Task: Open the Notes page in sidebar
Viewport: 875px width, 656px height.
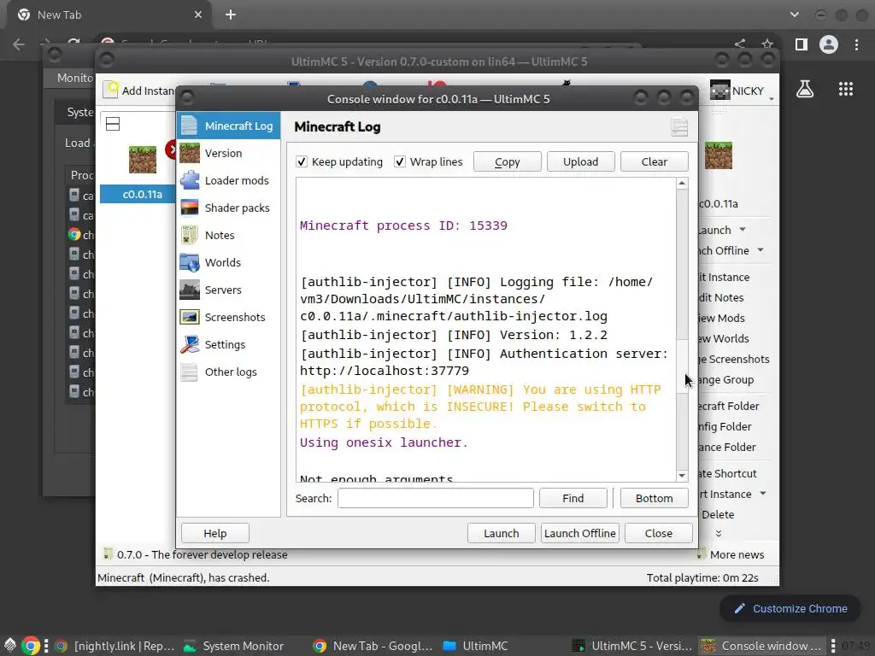Action: tap(228, 235)
